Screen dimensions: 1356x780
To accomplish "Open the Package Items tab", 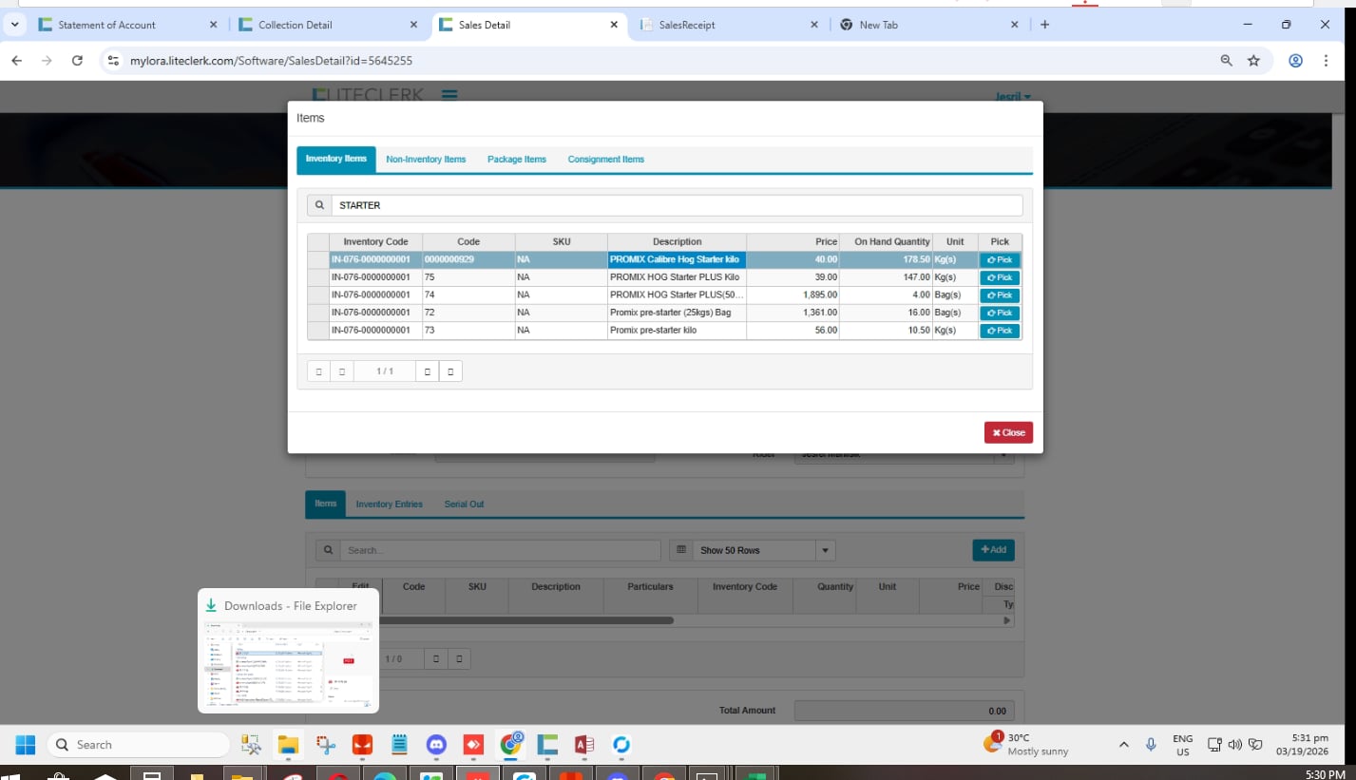I will tap(517, 160).
